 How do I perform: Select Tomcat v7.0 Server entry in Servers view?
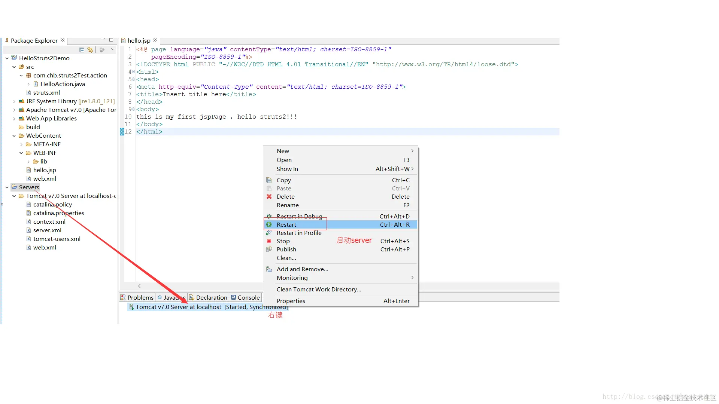tap(178, 307)
